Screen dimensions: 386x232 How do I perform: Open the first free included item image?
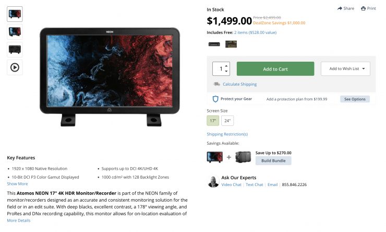pyautogui.click(x=214, y=44)
